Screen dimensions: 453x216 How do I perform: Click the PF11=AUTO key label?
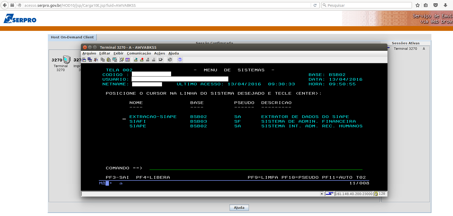click(x=337, y=178)
